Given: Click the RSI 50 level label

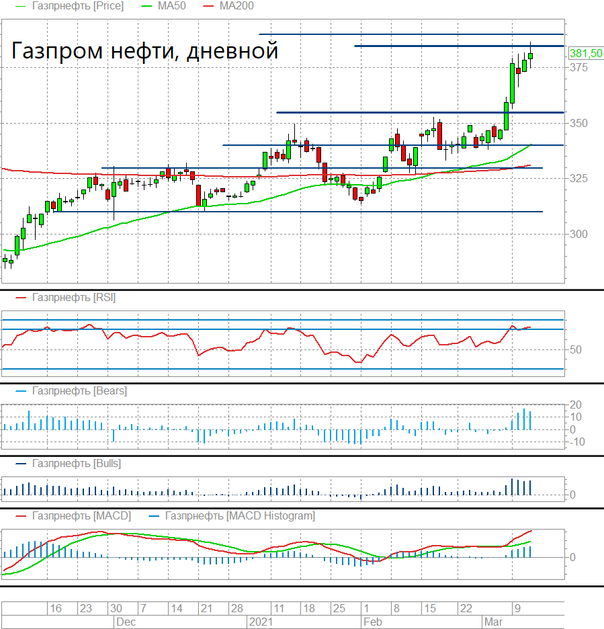Looking at the screenshot, I should (576, 350).
